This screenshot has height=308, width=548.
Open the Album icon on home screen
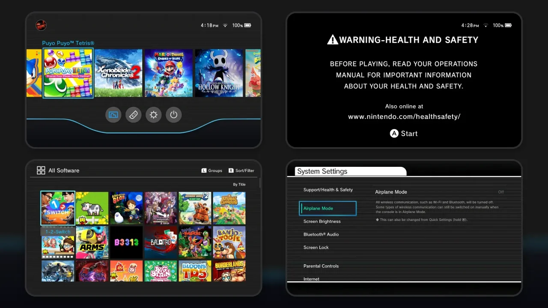113,115
